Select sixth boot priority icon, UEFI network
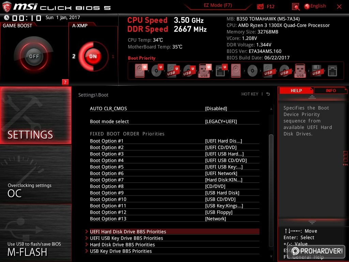 click(221, 71)
